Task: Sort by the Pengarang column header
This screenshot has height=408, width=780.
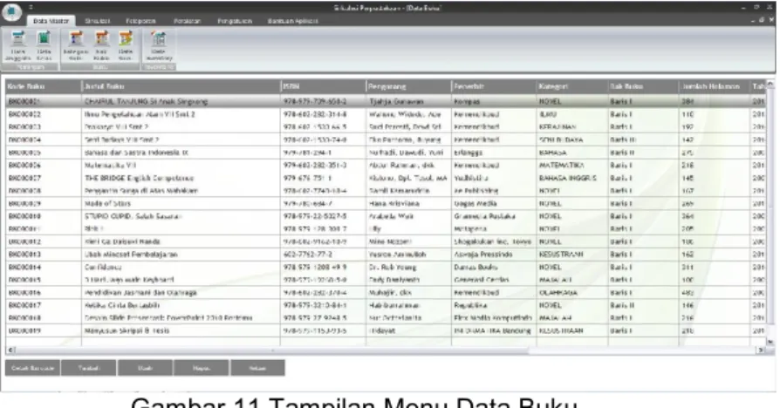Action: (409, 86)
